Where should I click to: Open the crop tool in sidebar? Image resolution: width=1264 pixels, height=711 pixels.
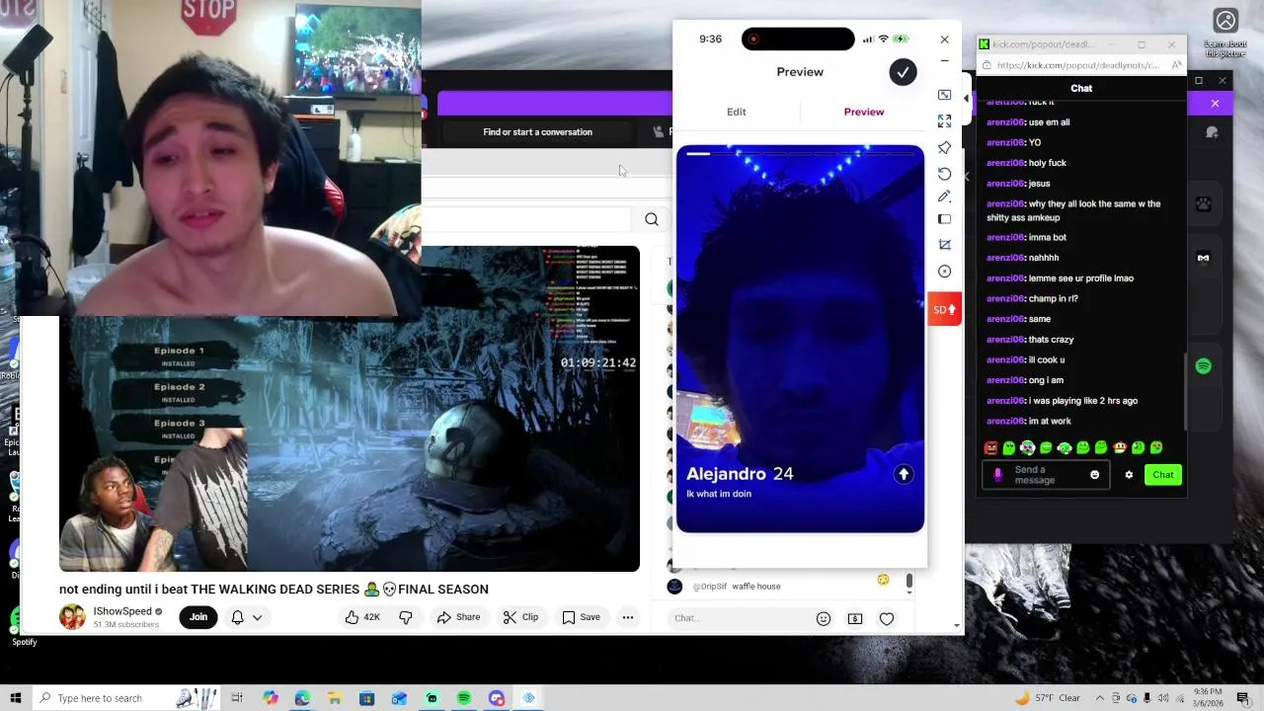[x=945, y=245]
